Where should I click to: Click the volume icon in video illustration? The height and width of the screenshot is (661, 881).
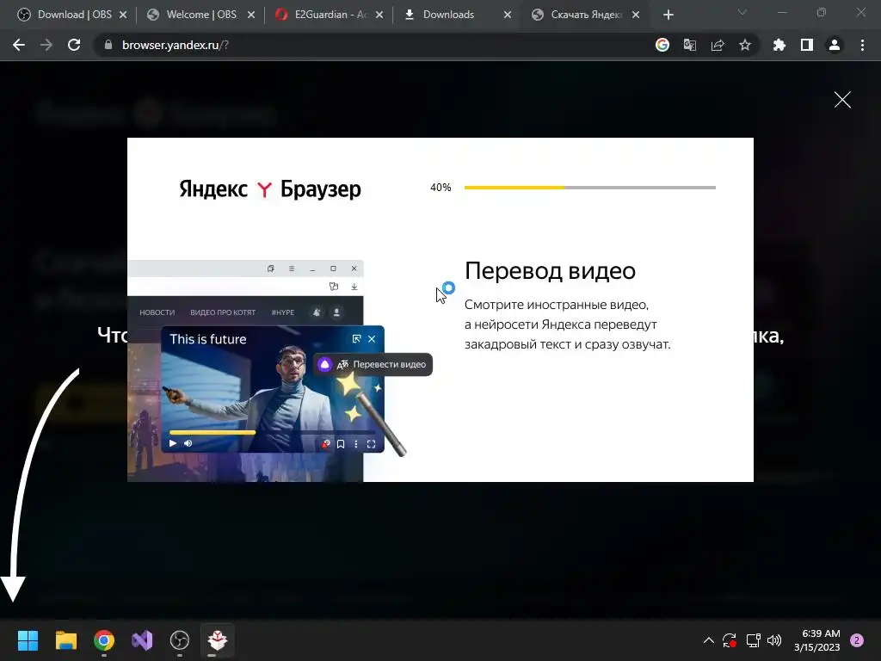point(188,443)
